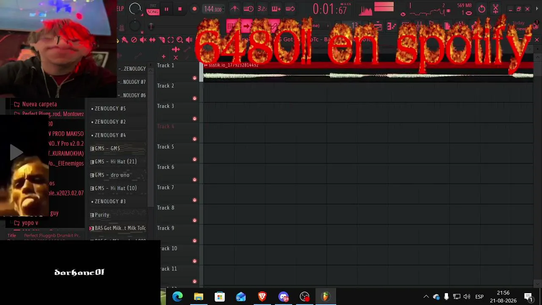The width and height of the screenshot is (542, 305).
Task: Select GMS - dro uno in picker
Action: 119,175
